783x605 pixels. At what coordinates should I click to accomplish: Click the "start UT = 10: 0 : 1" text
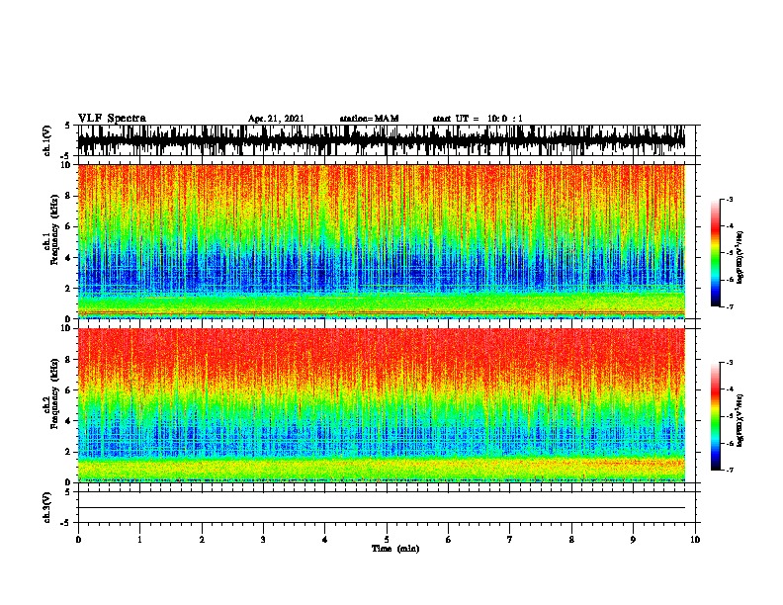click(x=478, y=119)
